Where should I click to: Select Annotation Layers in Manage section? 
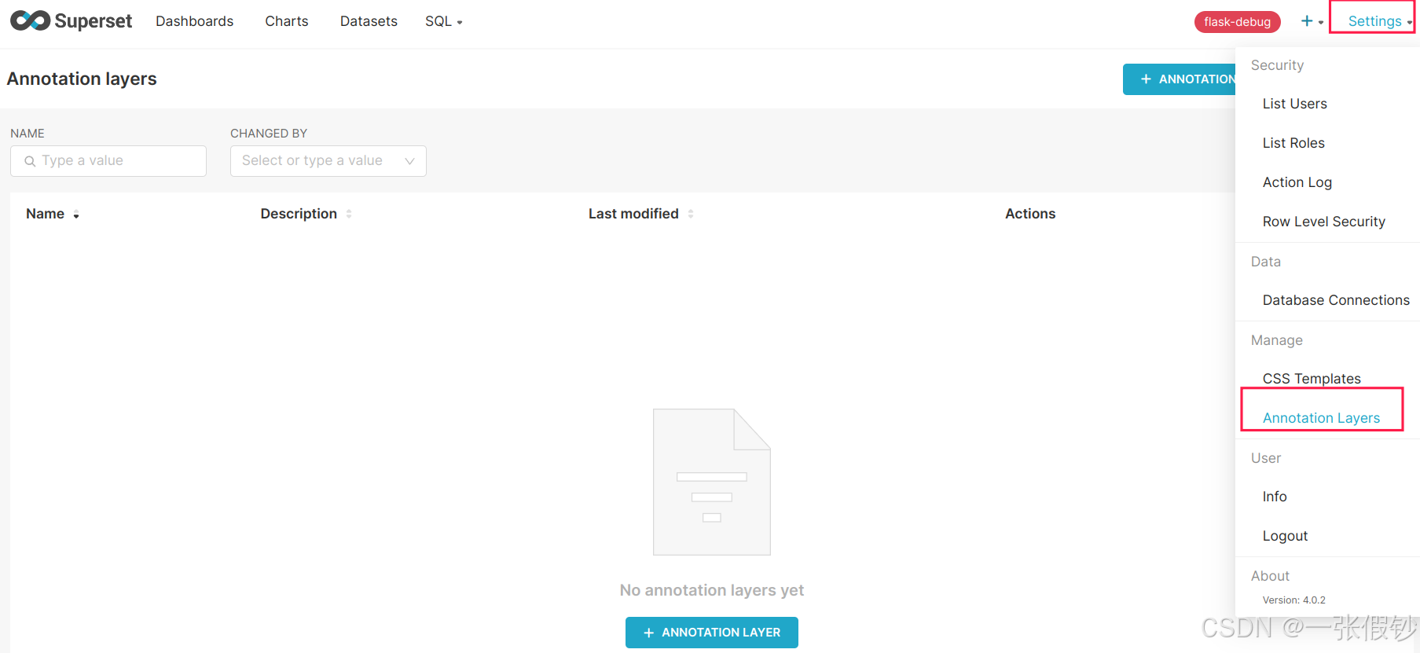point(1321,418)
